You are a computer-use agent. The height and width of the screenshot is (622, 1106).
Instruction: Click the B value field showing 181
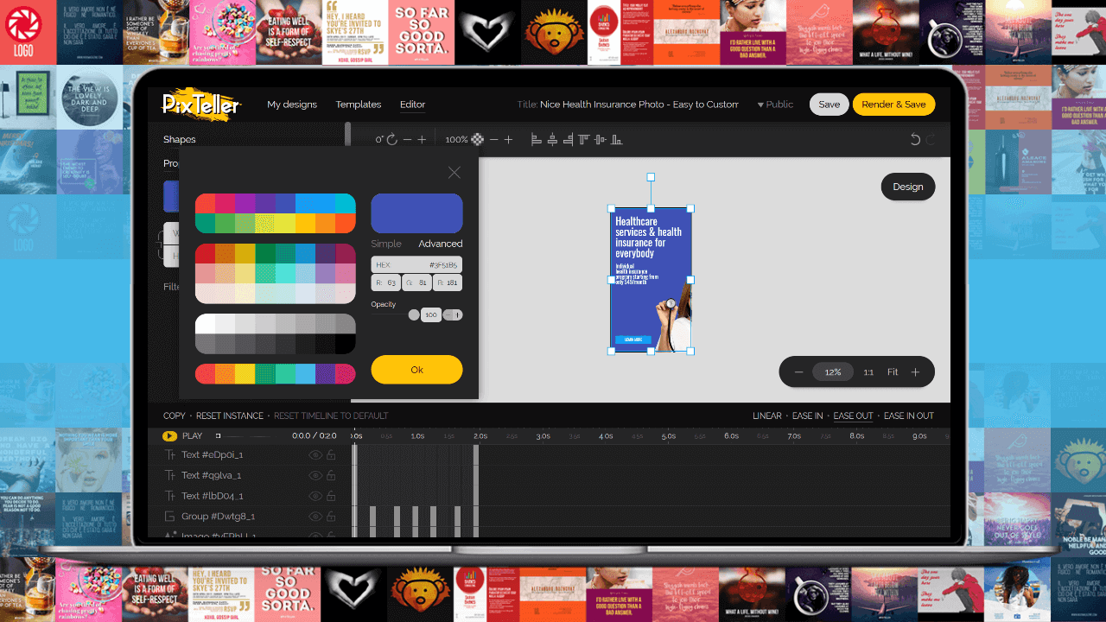click(x=448, y=282)
